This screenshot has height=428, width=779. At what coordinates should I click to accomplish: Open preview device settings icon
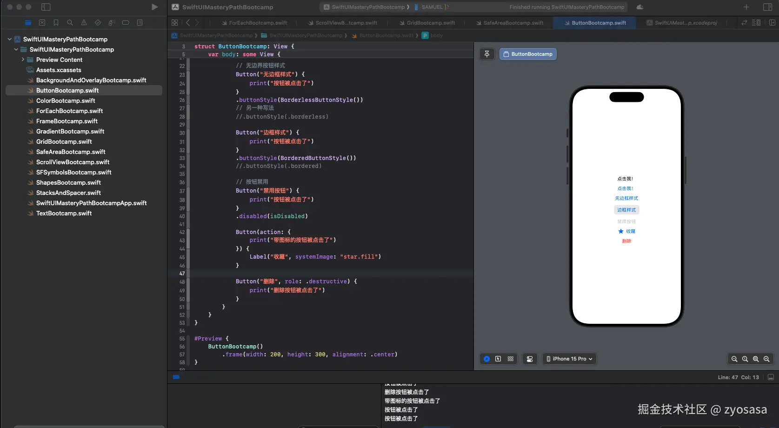pyautogui.click(x=530, y=359)
